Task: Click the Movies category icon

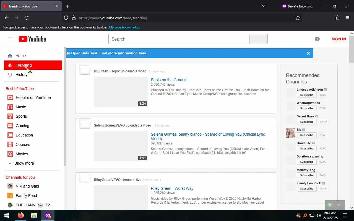Action: point(10,154)
